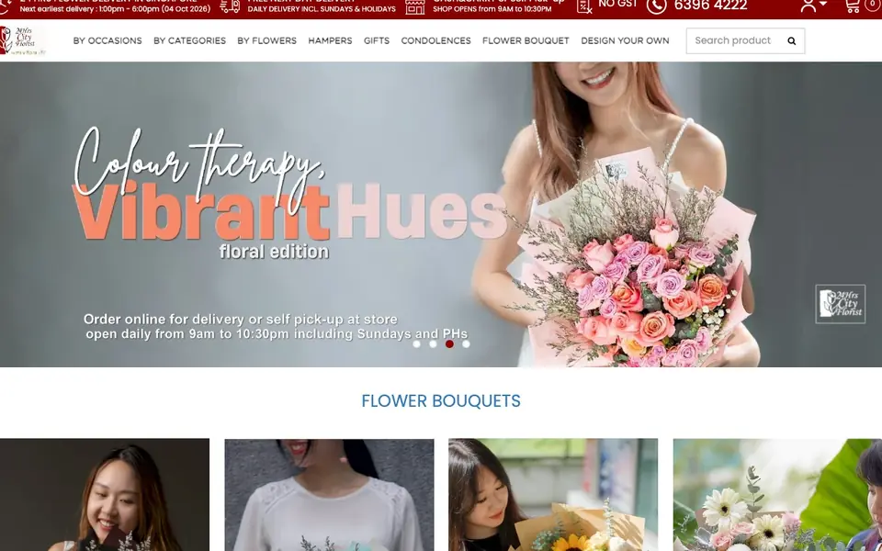
Task: Click 'Shop opens from 9AM to 10:30PM' text
Action: (x=492, y=9)
